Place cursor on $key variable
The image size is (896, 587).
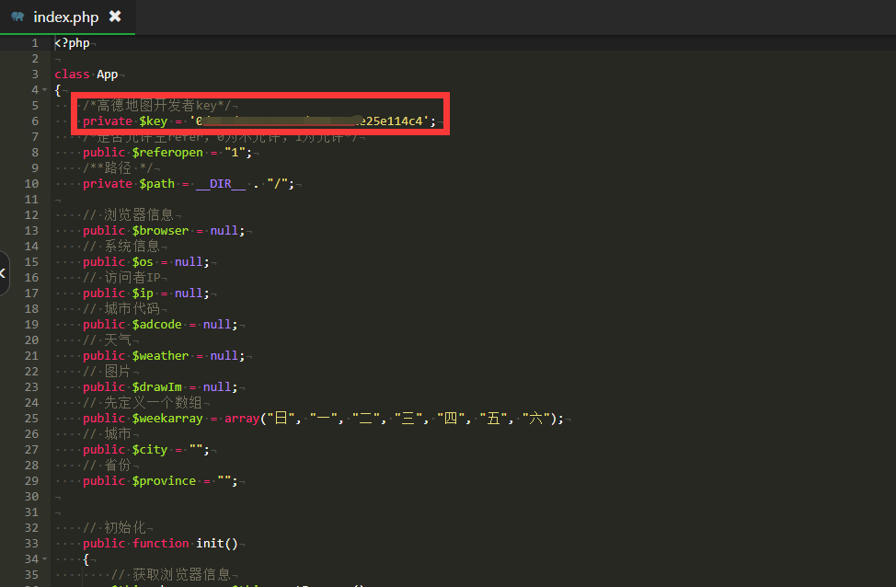click(x=153, y=121)
